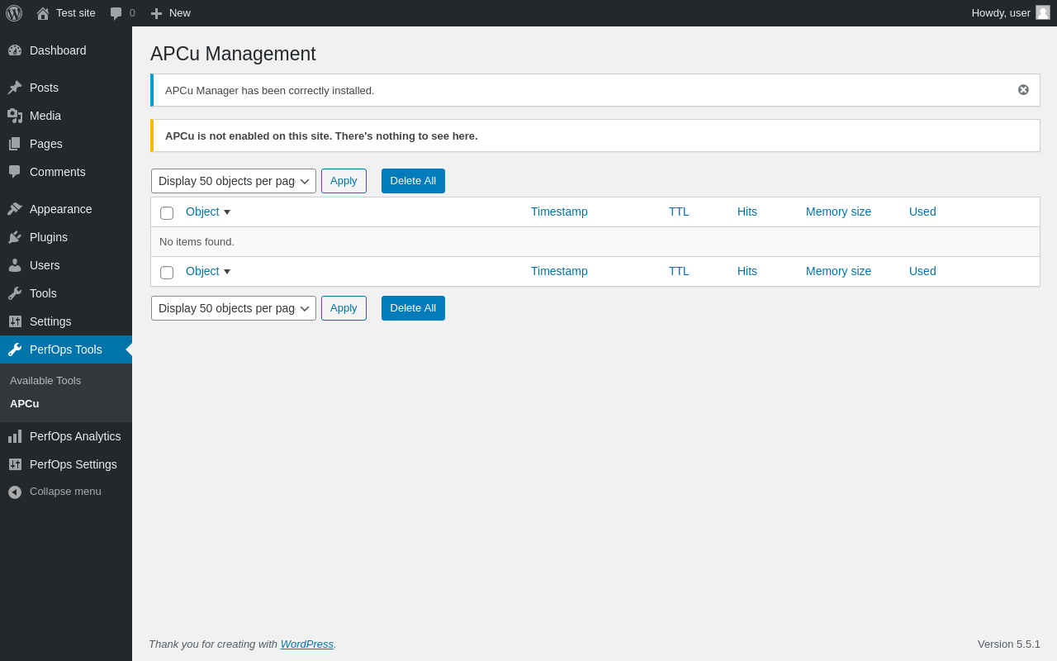The image size is (1057, 661).
Task: Tick the select-all checkbox in table header
Action: click(x=167, y=213)
